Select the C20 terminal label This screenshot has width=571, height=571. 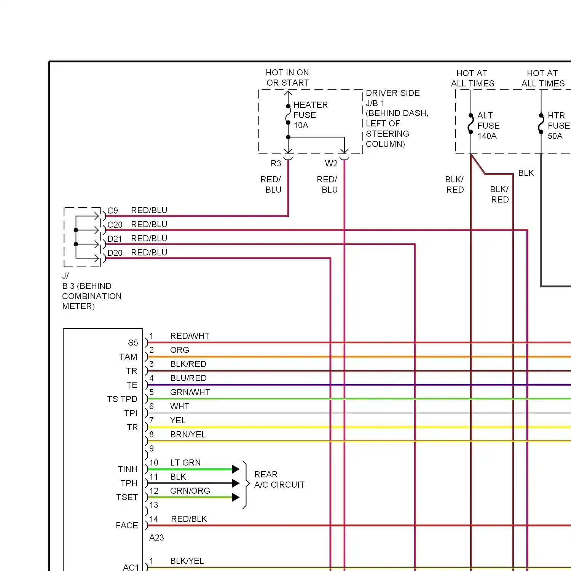click(115, 225)
